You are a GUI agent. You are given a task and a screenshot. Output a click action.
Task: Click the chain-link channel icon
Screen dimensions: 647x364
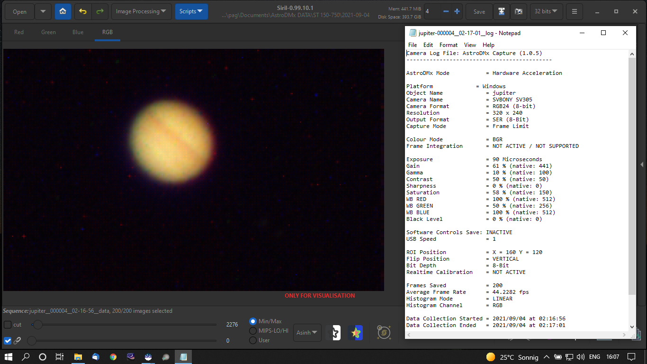pos(17,341)
